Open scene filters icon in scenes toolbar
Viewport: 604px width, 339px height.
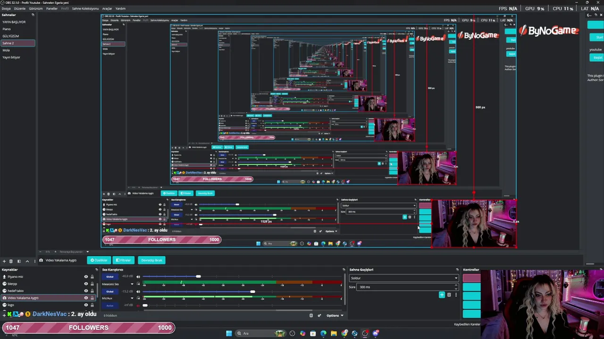point(19,261)
